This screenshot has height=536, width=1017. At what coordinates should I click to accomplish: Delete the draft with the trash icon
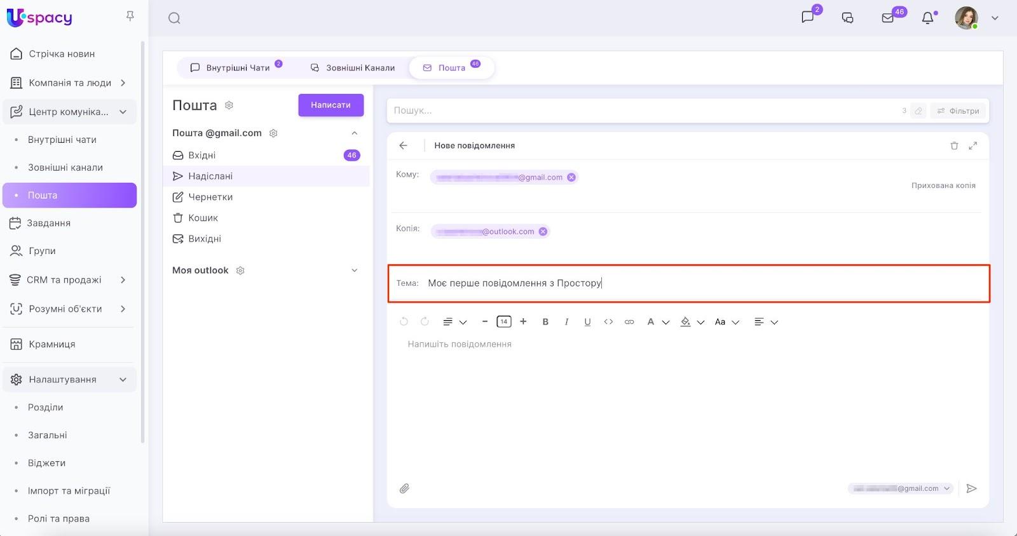(x=954, y=145)
